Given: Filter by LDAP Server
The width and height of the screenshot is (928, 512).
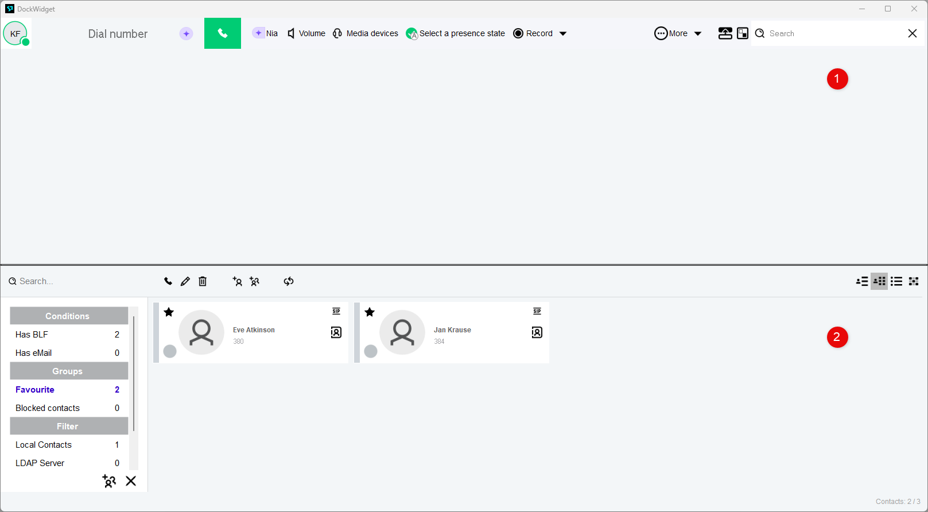Looking at the screenshot, I should coord(69,463).
